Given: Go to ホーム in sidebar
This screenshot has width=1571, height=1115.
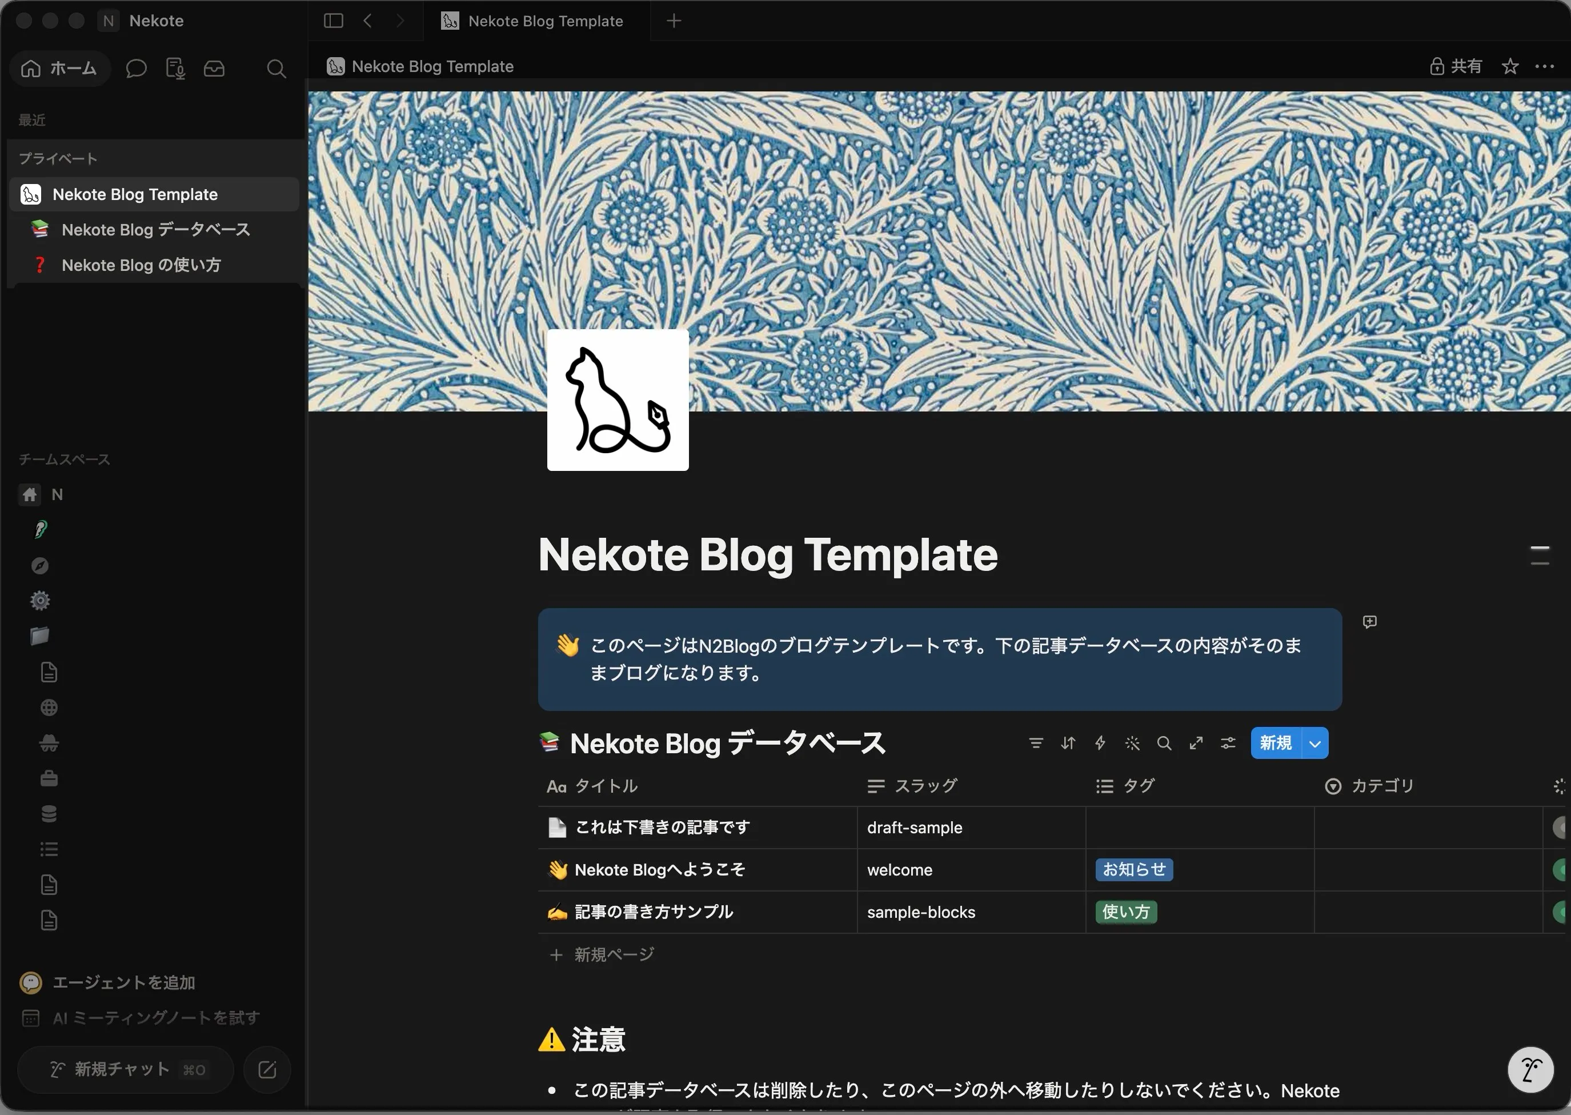Looking at the screenshot, I should (60, 69).
